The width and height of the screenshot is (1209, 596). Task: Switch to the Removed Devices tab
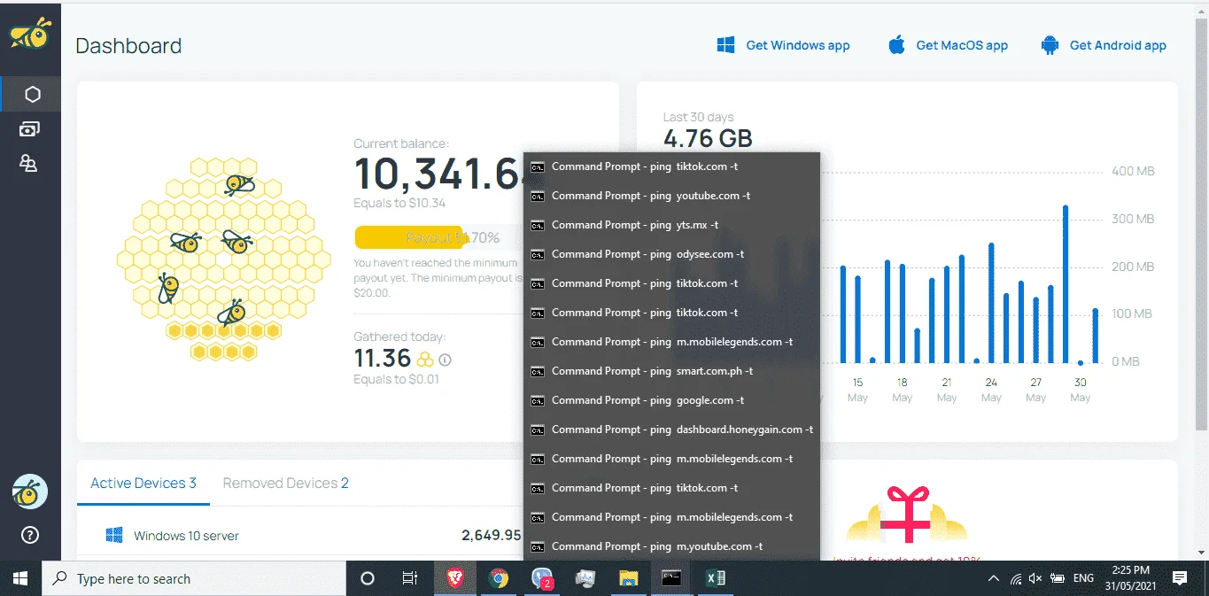tap(285, 484)
